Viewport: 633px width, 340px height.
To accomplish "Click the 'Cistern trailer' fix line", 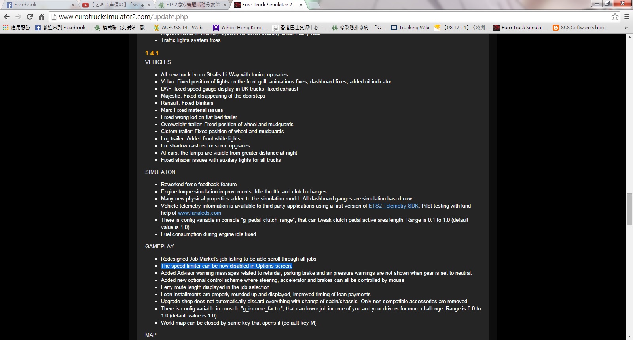I will coord(222,132).
